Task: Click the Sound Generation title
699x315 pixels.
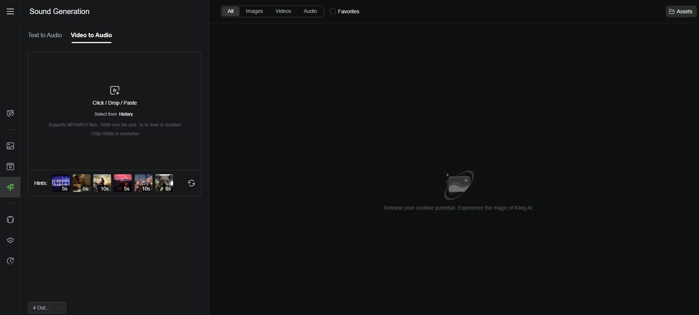Action: [59, 11]
